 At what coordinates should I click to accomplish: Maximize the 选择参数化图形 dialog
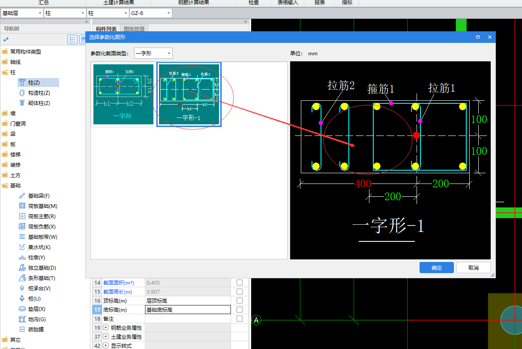pos(478,37)
